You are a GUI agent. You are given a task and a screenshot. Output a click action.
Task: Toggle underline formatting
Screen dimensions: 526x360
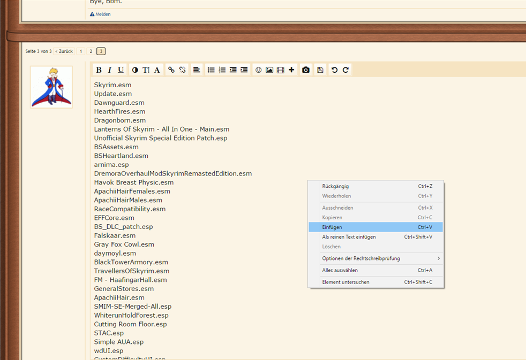click(x=121, y=70)
